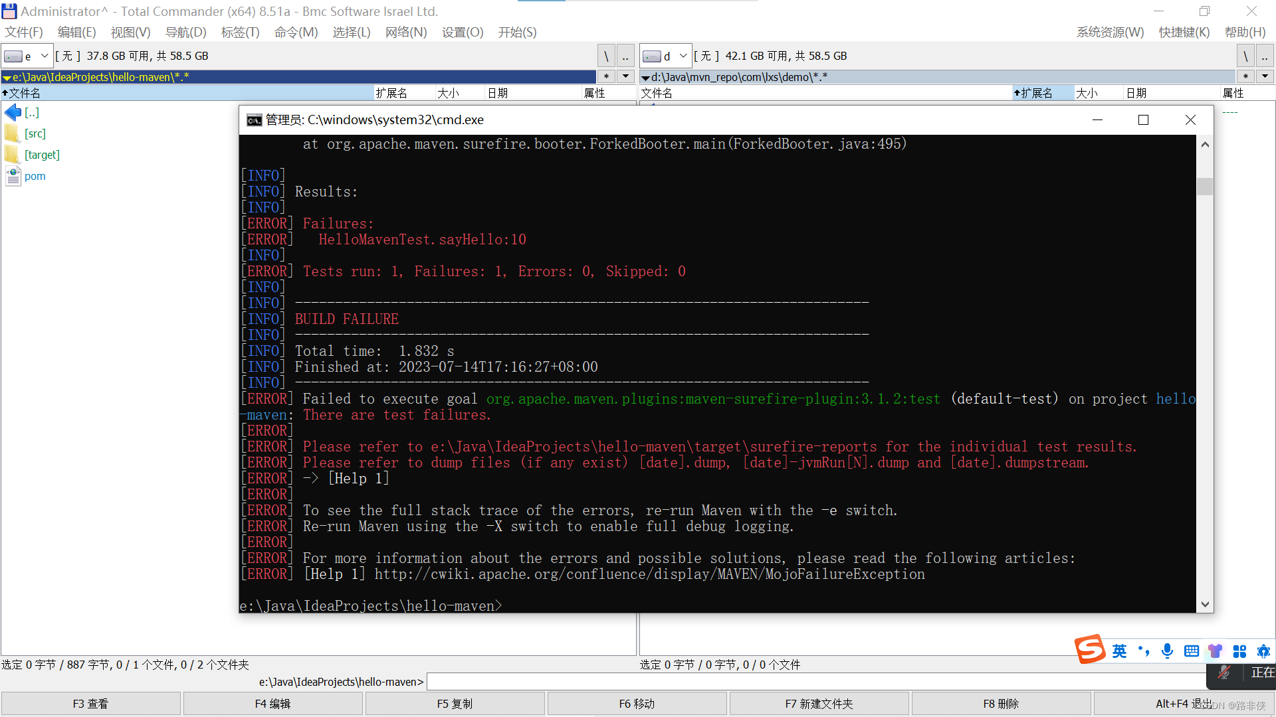Open left panel directory history arrow

tap(625, 76)
